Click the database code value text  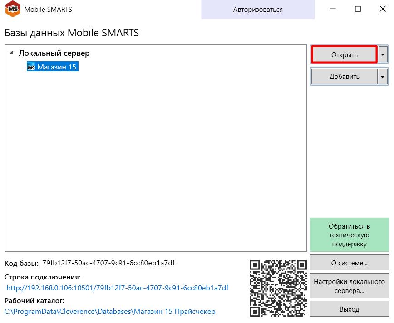click(x=108, y=263)
